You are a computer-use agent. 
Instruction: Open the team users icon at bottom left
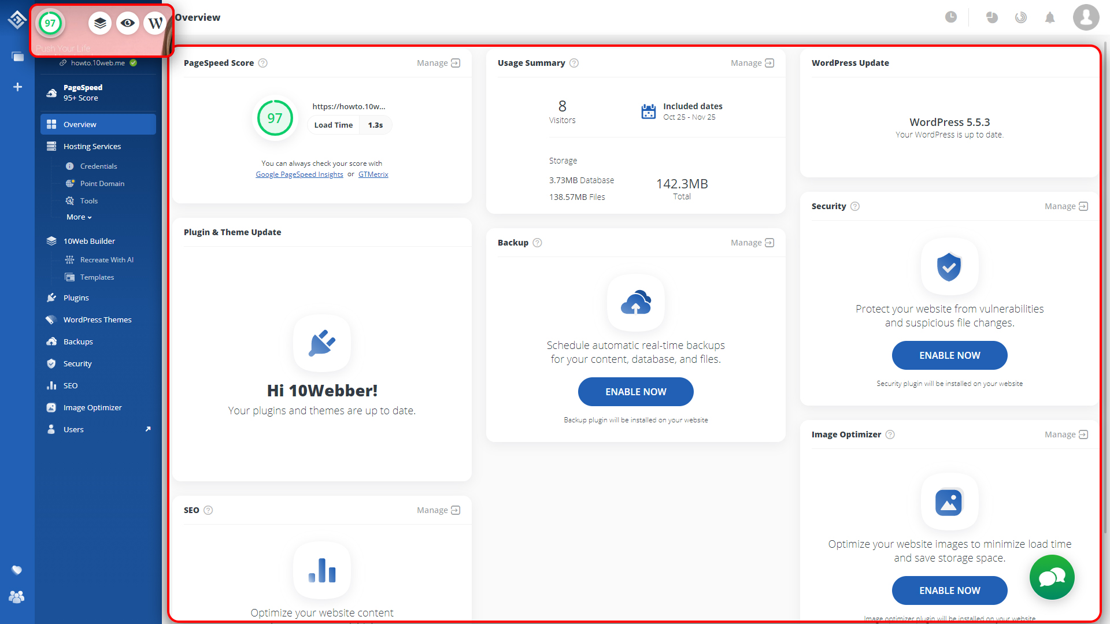(17, 597)
